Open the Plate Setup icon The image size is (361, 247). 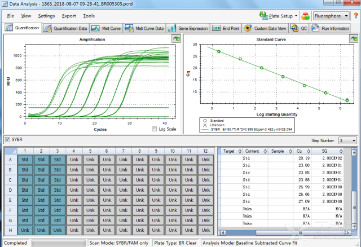click(263, 16)
